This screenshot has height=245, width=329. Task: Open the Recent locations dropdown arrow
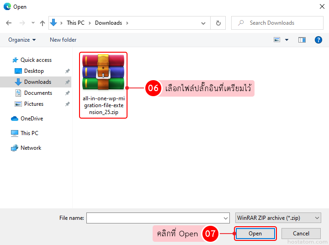pos(33,23)
